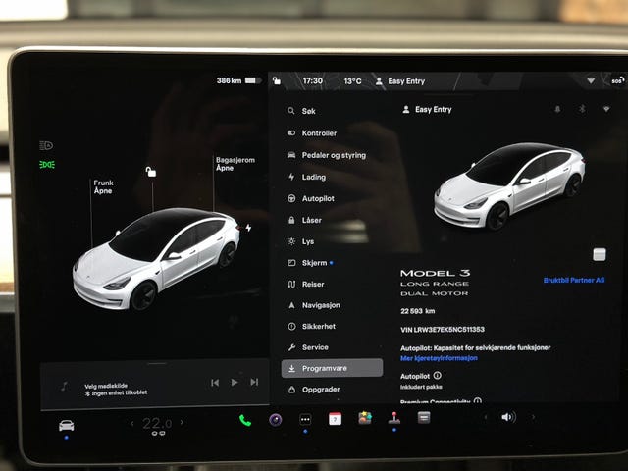628x471 pixels.
Task: Tap the VIN number text
Action: [443, 330]
